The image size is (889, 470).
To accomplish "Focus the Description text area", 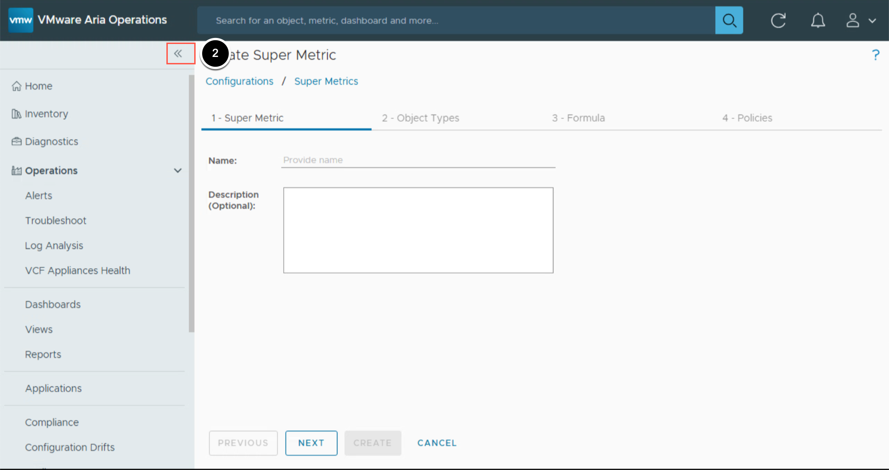I will coord(418,230).
